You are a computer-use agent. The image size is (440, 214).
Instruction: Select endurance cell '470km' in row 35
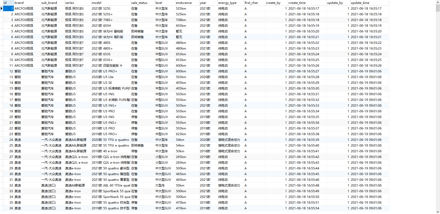[187, 203]
